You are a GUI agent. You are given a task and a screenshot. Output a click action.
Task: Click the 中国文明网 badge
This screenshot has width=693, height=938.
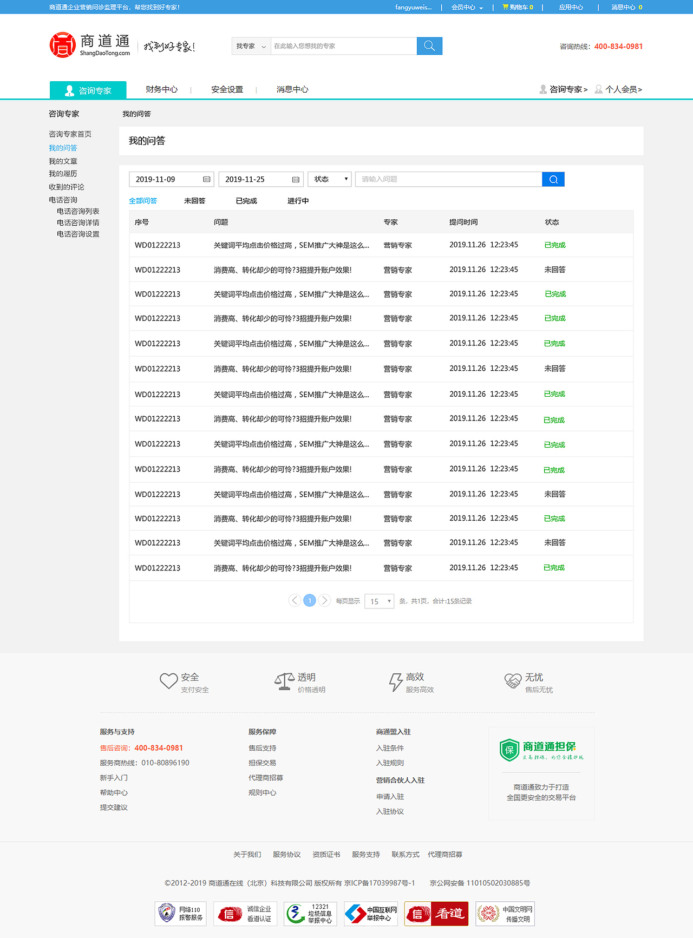(x=505, y=914)
